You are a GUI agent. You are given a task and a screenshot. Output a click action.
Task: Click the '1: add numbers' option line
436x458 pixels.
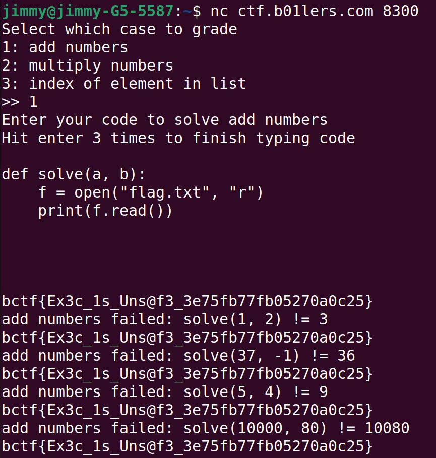[65, 47]
